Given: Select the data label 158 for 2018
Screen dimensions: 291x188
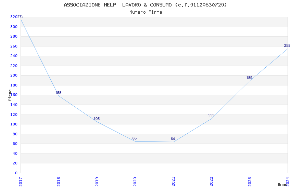Looking at the screenshot, I should (58, 93).
